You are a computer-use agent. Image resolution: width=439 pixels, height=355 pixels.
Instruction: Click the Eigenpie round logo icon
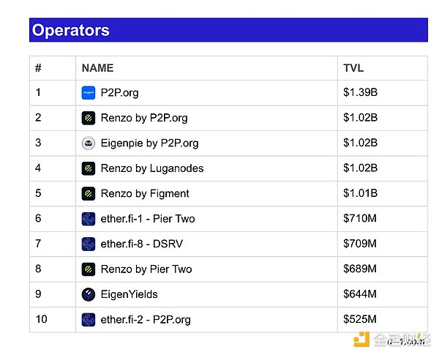tap(89, 143)
